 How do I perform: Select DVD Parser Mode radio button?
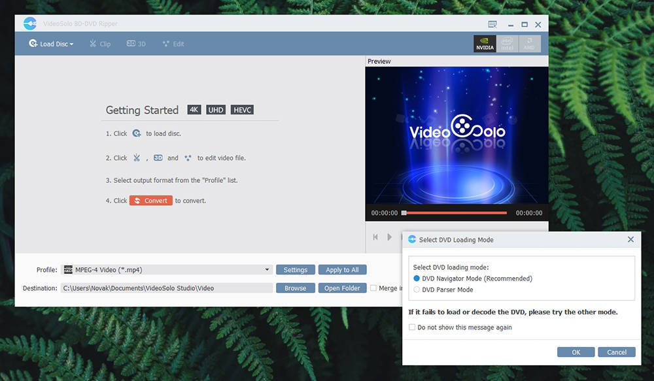click(x=416, y=290)
